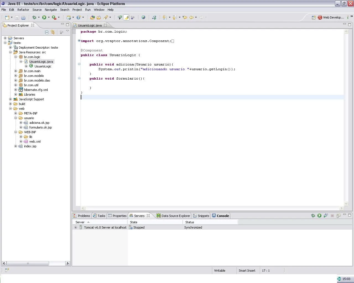The height and width of the screenshot is (283, 354).
Task: Click the Print icon in the toolbar
Action: pyautogui.click(x=24, y=17)
